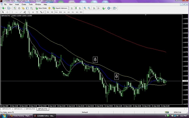Expand the Periods clock dropdown arrow
Viewport: 189px width, 118px height.
(x=111, y=8)
